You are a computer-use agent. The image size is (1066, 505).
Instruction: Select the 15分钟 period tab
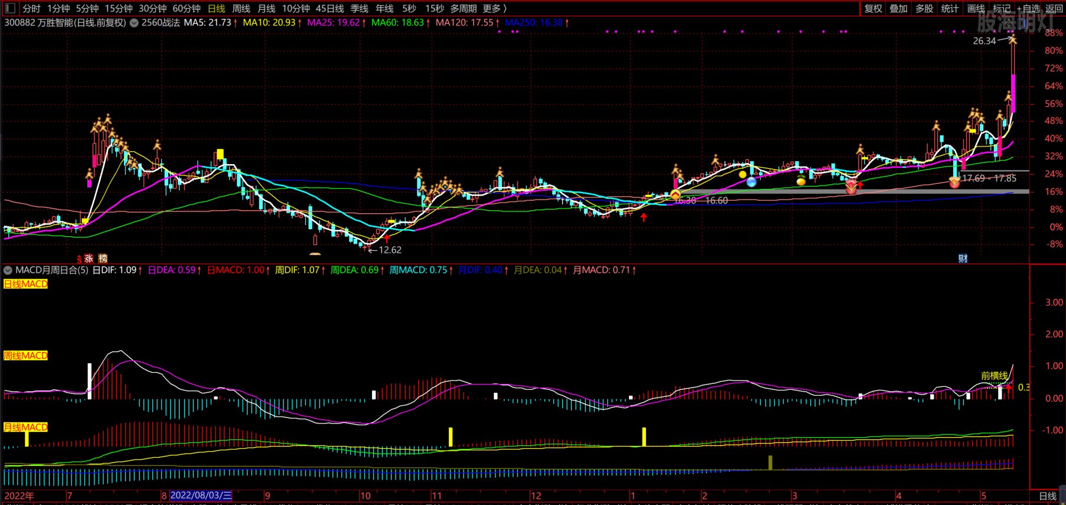coord(119,8)
